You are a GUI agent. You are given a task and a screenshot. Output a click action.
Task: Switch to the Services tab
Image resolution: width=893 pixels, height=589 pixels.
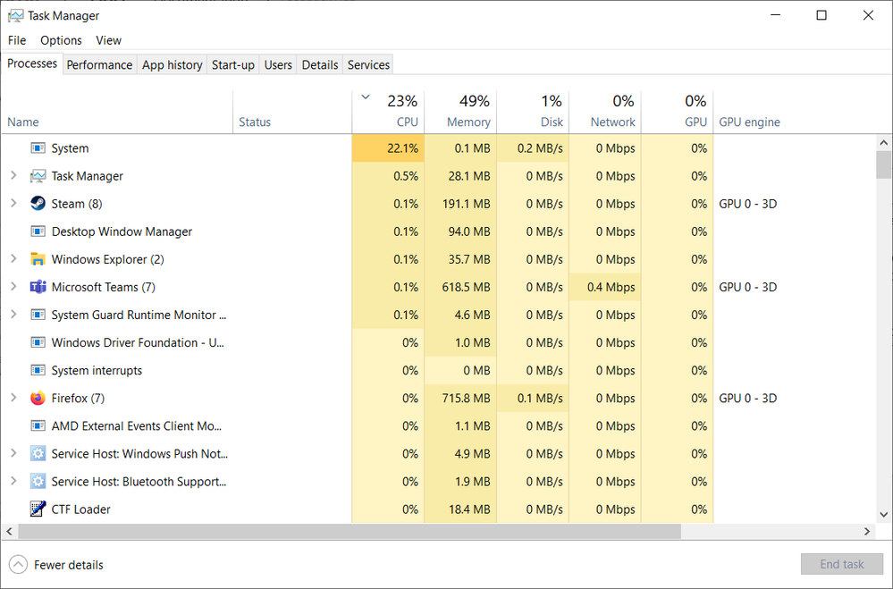coord(368,65)
